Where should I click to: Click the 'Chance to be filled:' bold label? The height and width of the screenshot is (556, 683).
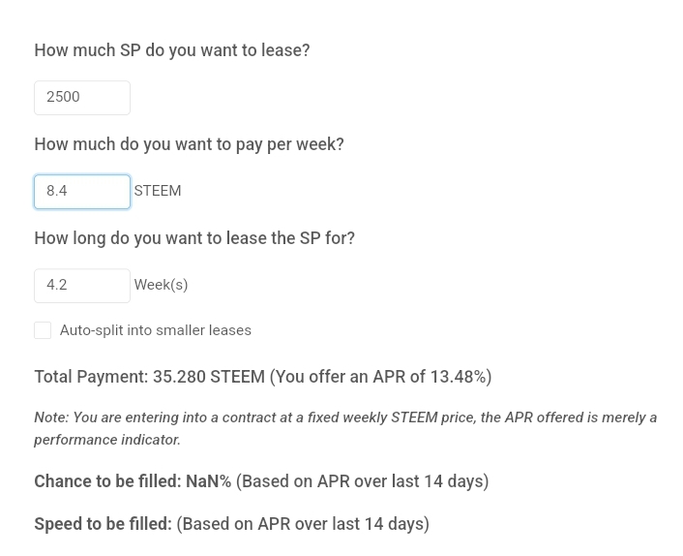108,481
